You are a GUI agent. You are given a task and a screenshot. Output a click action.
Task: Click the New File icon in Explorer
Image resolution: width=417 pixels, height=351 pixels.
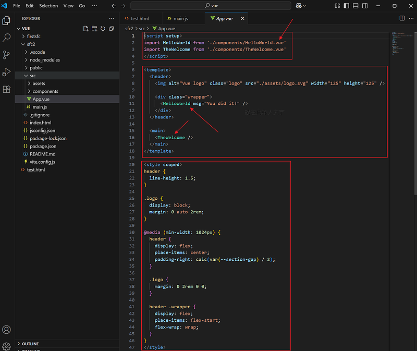point(86,28)
